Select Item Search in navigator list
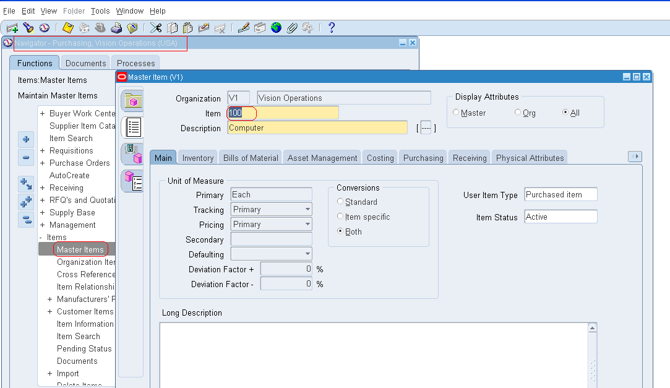This screenshot has height=388, width=670. point(71,139)
